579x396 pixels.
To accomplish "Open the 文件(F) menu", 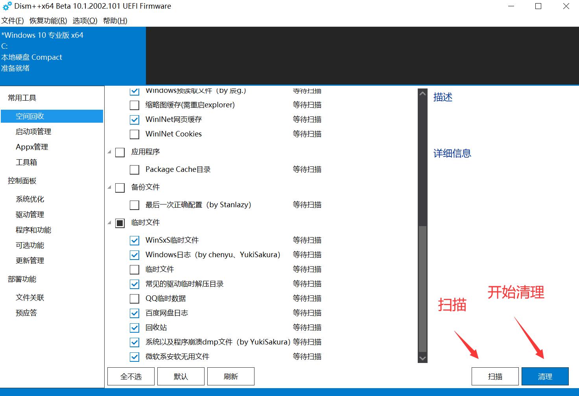I will click(12, 20).
